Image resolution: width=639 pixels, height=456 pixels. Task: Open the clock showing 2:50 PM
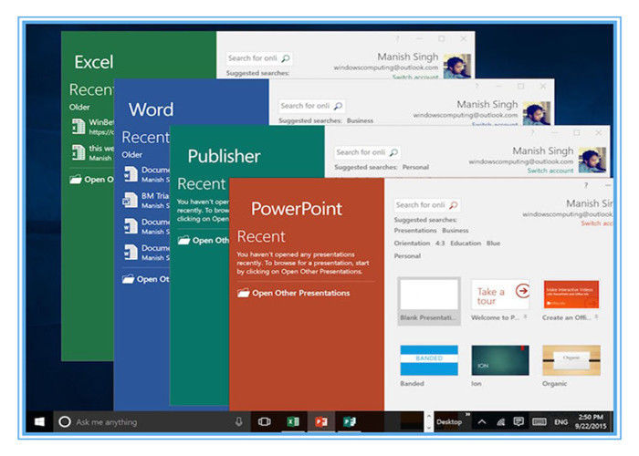coord(591,421)
